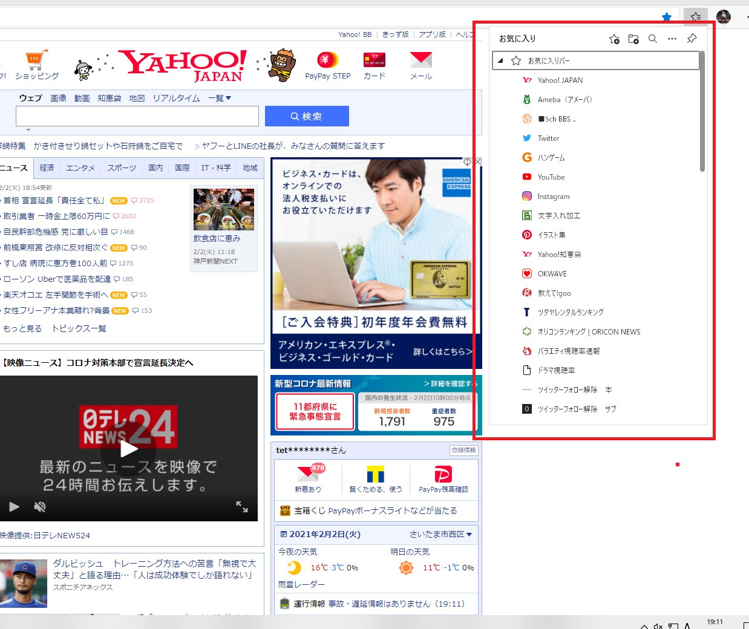Open the 雨雲レーダー link
This screenshot has width=749, height=629.
[301, 584]
